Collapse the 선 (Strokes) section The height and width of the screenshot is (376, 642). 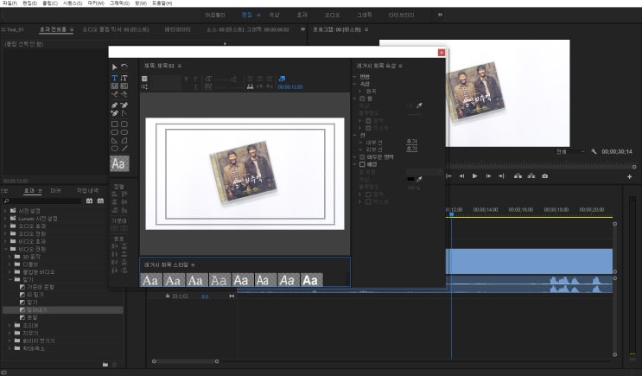point(355,135)
